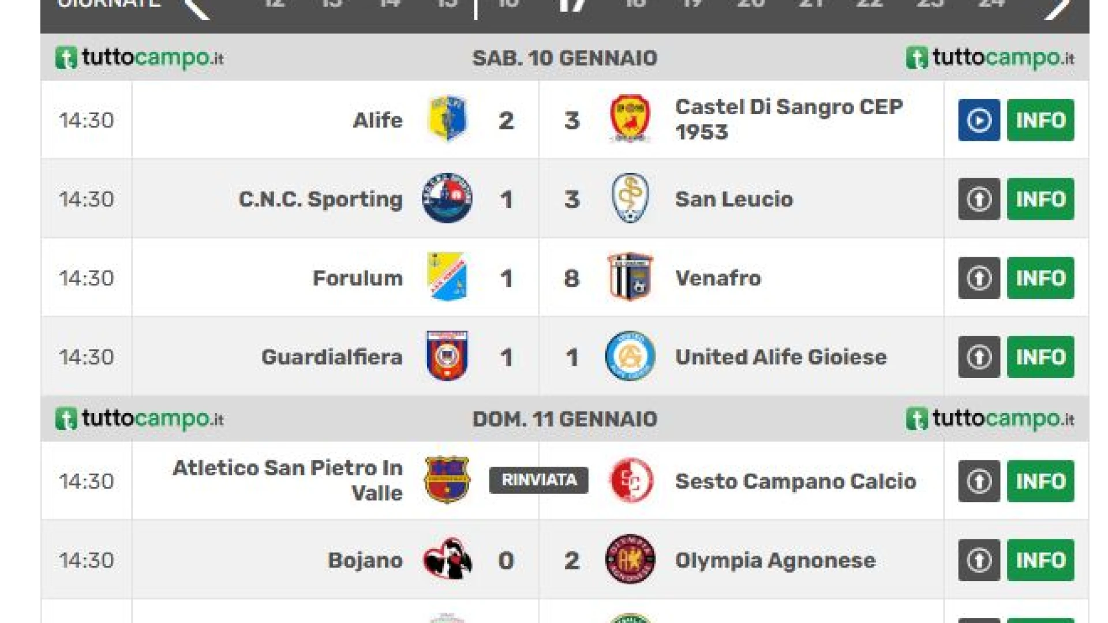This screenshot has height=623, width=1108.
Task: Click the upload icon for the Guardialfiera match
Action: [979, 357]
